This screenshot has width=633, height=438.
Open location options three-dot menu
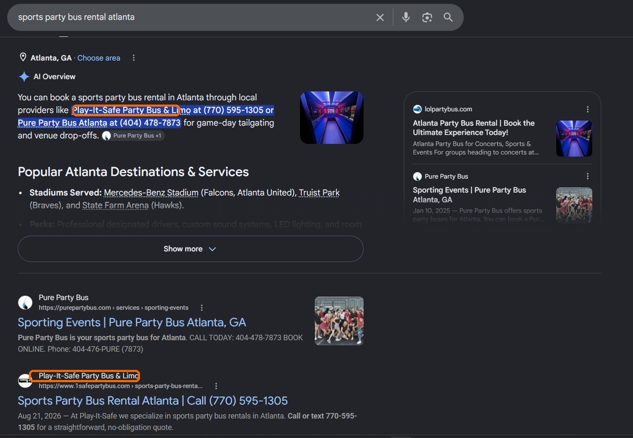pyautogui.click(x=133, y=58)
